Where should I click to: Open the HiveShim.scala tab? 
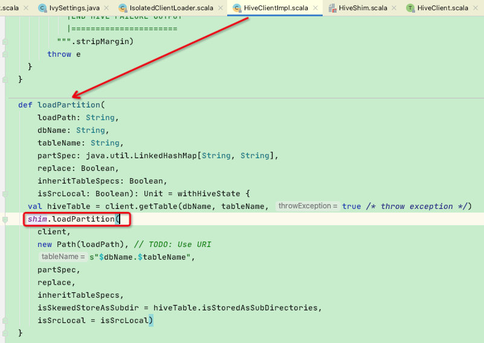tap(363, 8)
